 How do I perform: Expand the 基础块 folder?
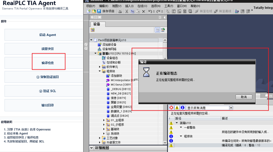point(104,129)
